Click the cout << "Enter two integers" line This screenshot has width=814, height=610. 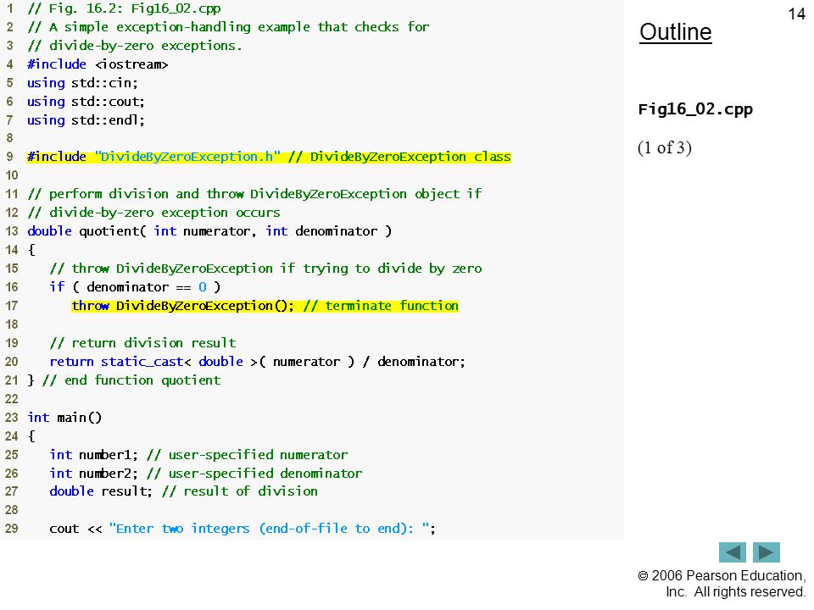coord(243,529)
